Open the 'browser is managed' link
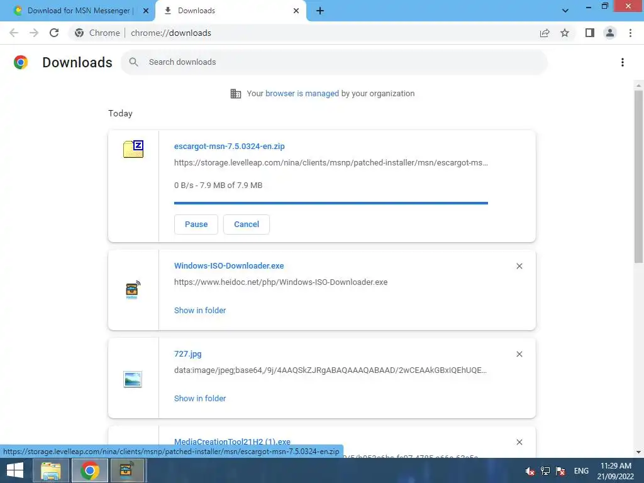Viewport: 644px width, 483px height. coord(303,94)
